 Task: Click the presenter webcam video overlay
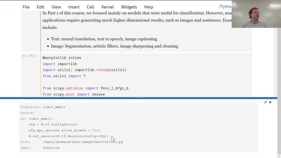256,14
